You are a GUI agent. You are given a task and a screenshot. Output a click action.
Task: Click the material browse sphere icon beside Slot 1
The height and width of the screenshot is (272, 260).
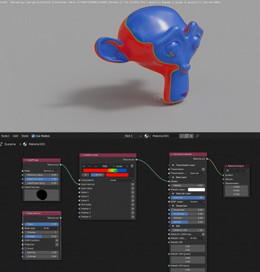tap(147, 136)
